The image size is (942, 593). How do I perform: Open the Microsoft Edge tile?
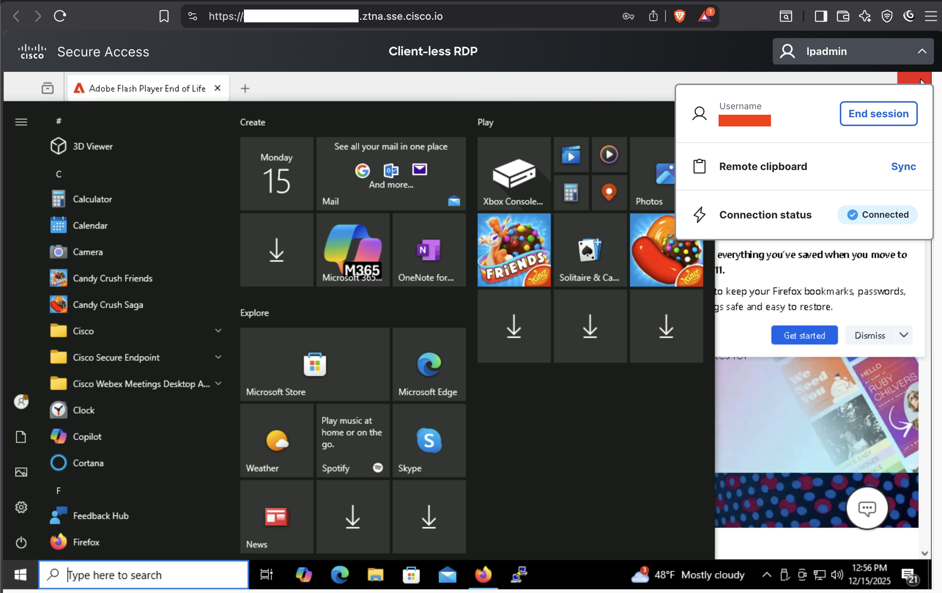(429, 364)
